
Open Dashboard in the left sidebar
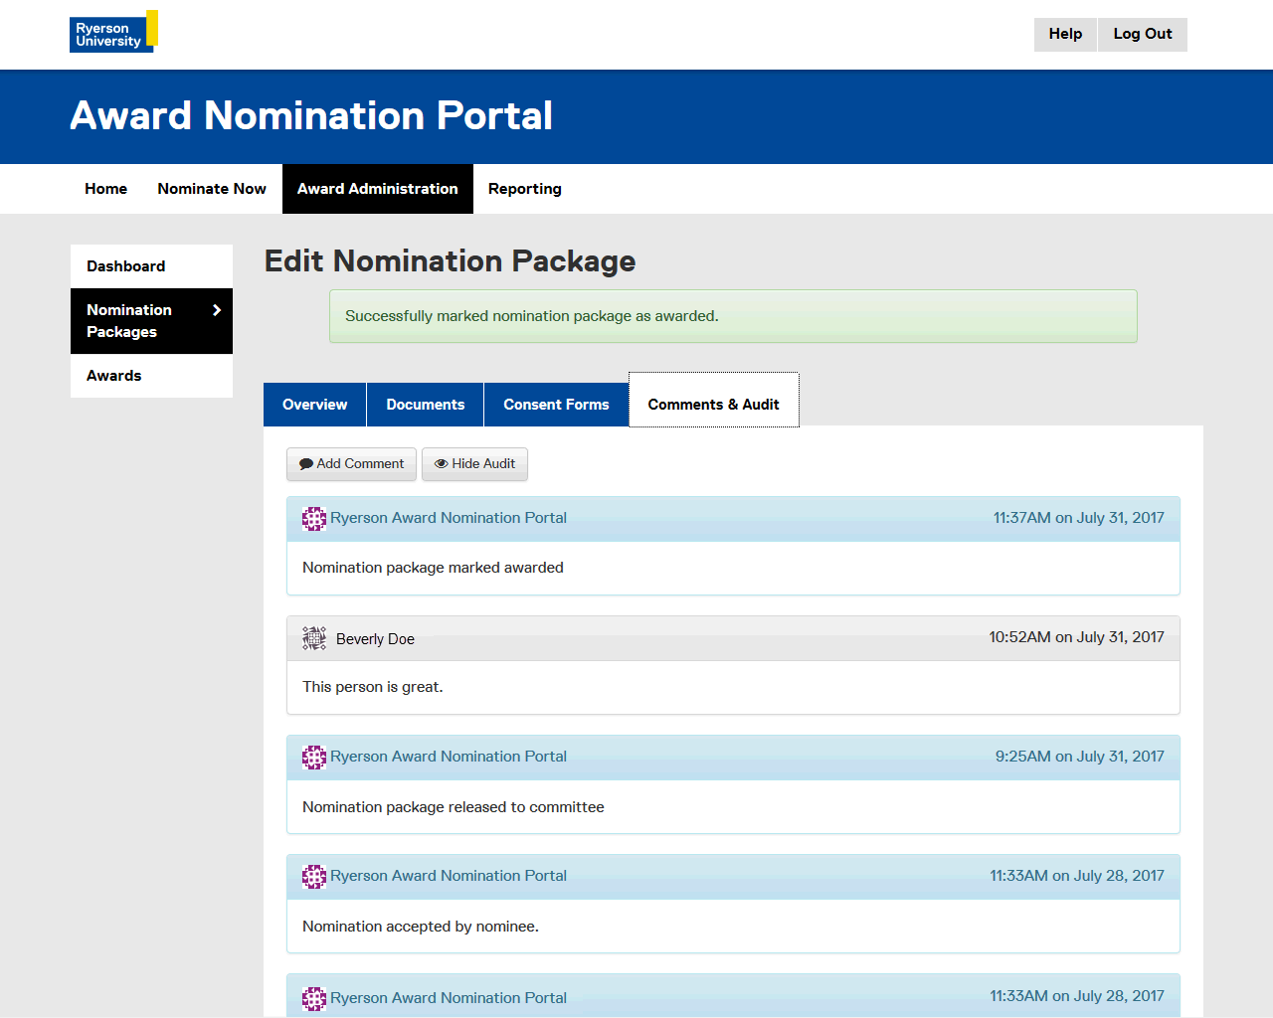pyautogui.click(x=126, y=266)
